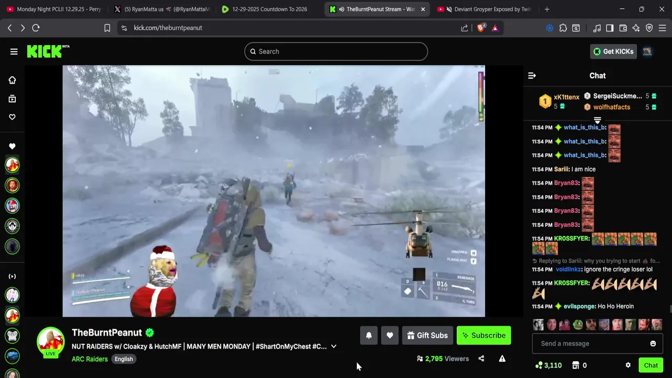Open the ARC Raiders category link
672x378 pixels.
pyautogui.click(x=90, y=359)
